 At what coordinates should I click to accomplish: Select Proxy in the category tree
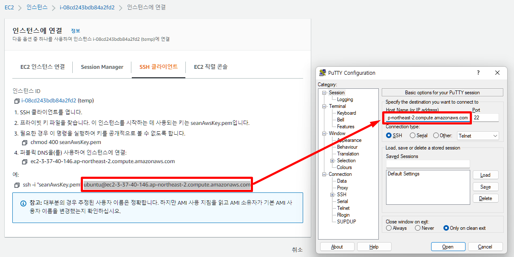(342, 188)
